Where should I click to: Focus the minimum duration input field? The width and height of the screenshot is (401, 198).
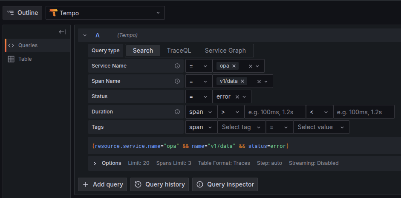(x=275, y=112)
